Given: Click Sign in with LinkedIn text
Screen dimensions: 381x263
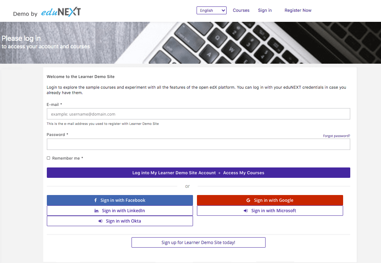Looking at the screenshot, I should [x=123, y=211].
